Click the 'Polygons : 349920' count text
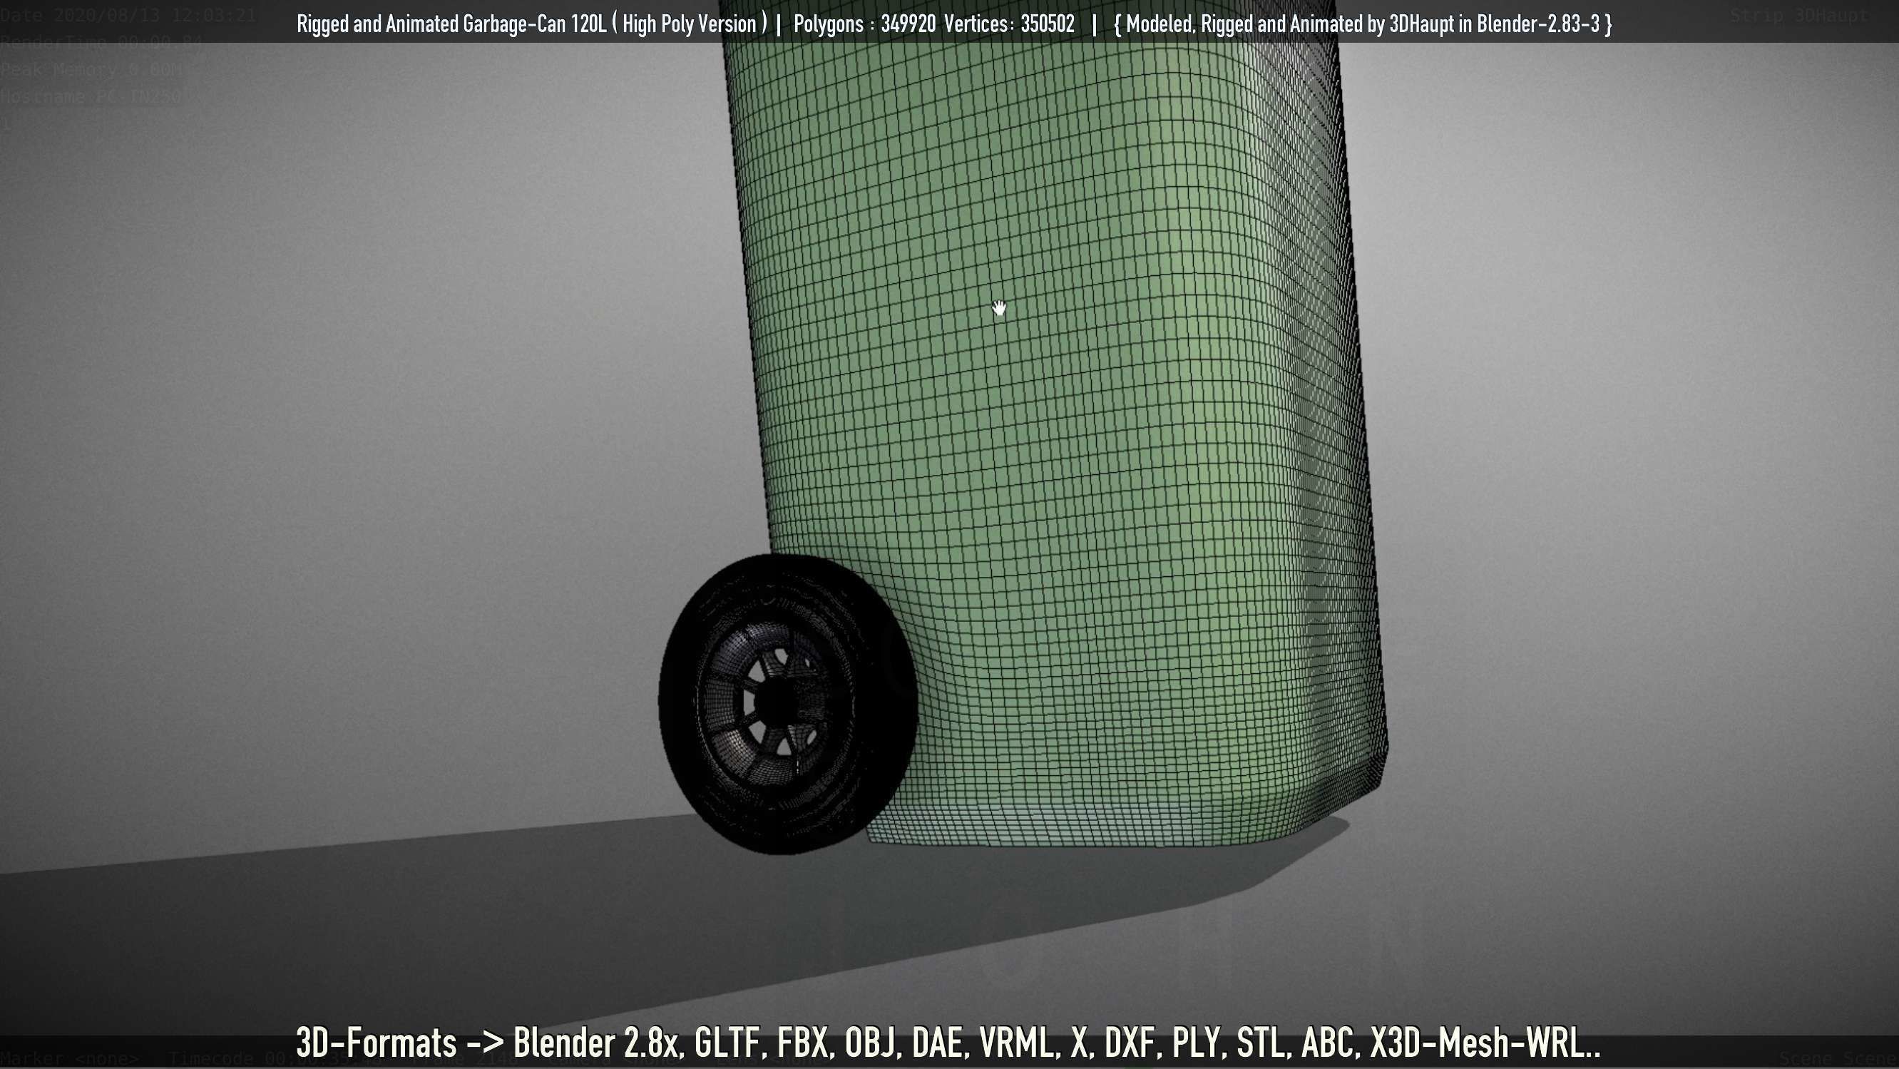This screenshot has height=1069, width=1899. 865,24
